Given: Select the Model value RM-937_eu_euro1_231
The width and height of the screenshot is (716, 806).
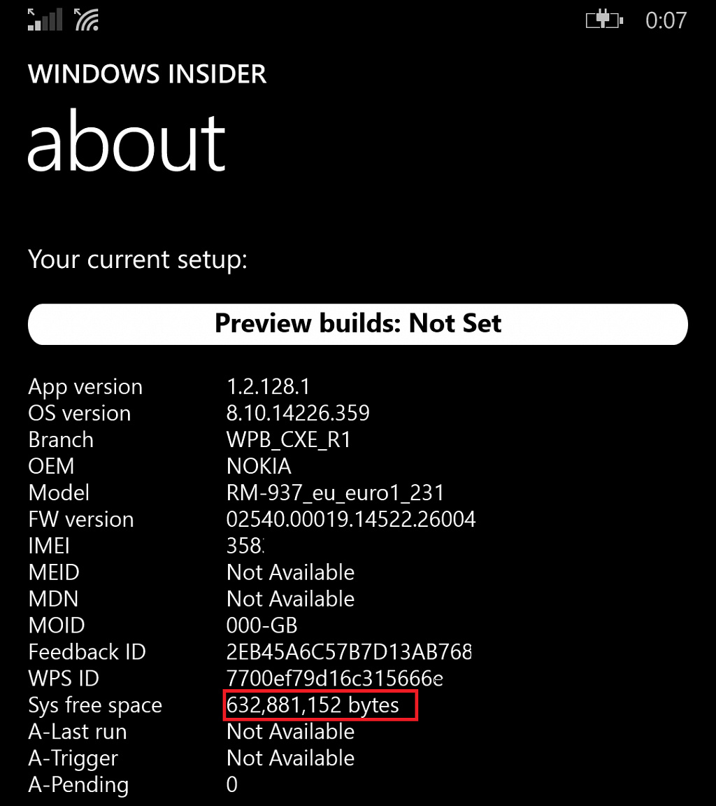Looking at the screenshot, I should [336, 493].
